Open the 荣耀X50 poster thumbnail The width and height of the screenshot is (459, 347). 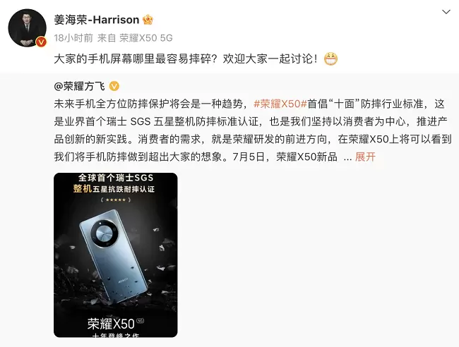click(116, 255)
